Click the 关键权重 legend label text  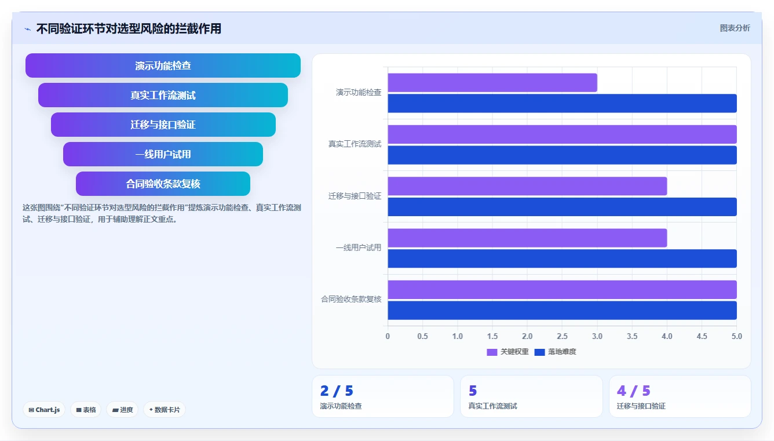point(514,352)
